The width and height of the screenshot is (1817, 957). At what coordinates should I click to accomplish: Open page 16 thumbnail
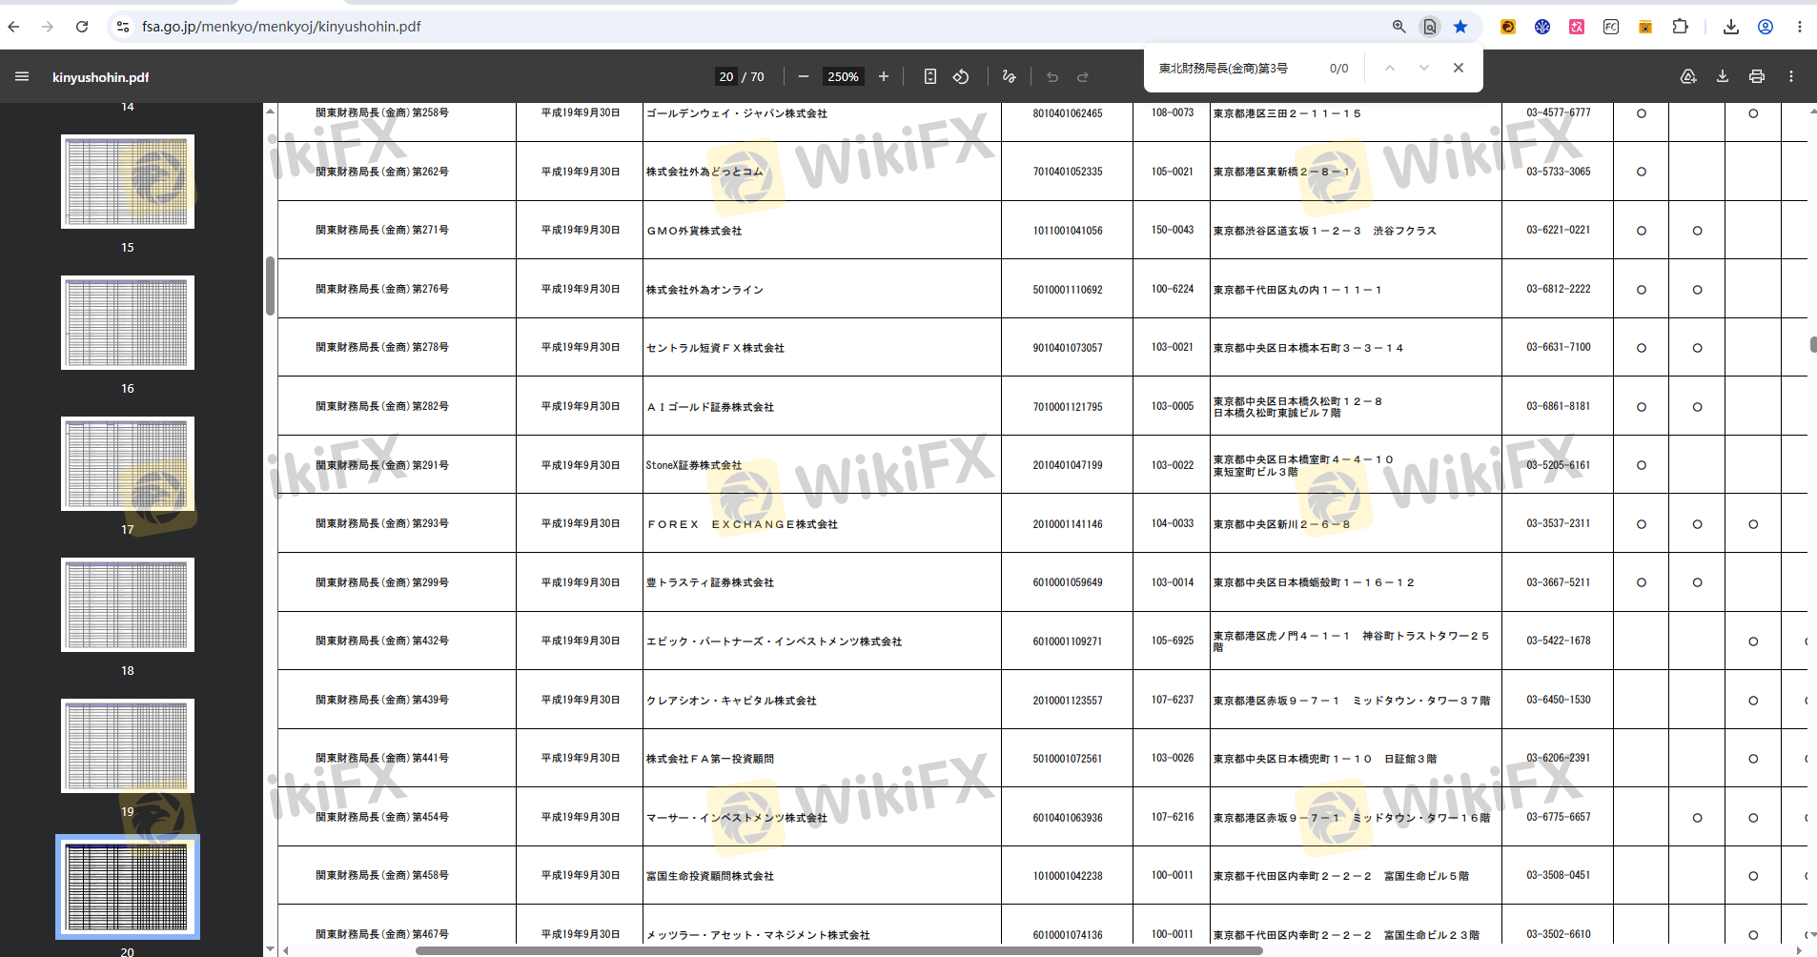point(128,322)
